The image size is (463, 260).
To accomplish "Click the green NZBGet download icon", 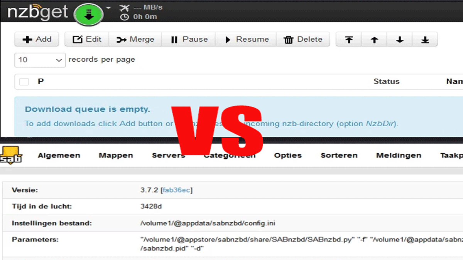I will [x=89, y=15].
